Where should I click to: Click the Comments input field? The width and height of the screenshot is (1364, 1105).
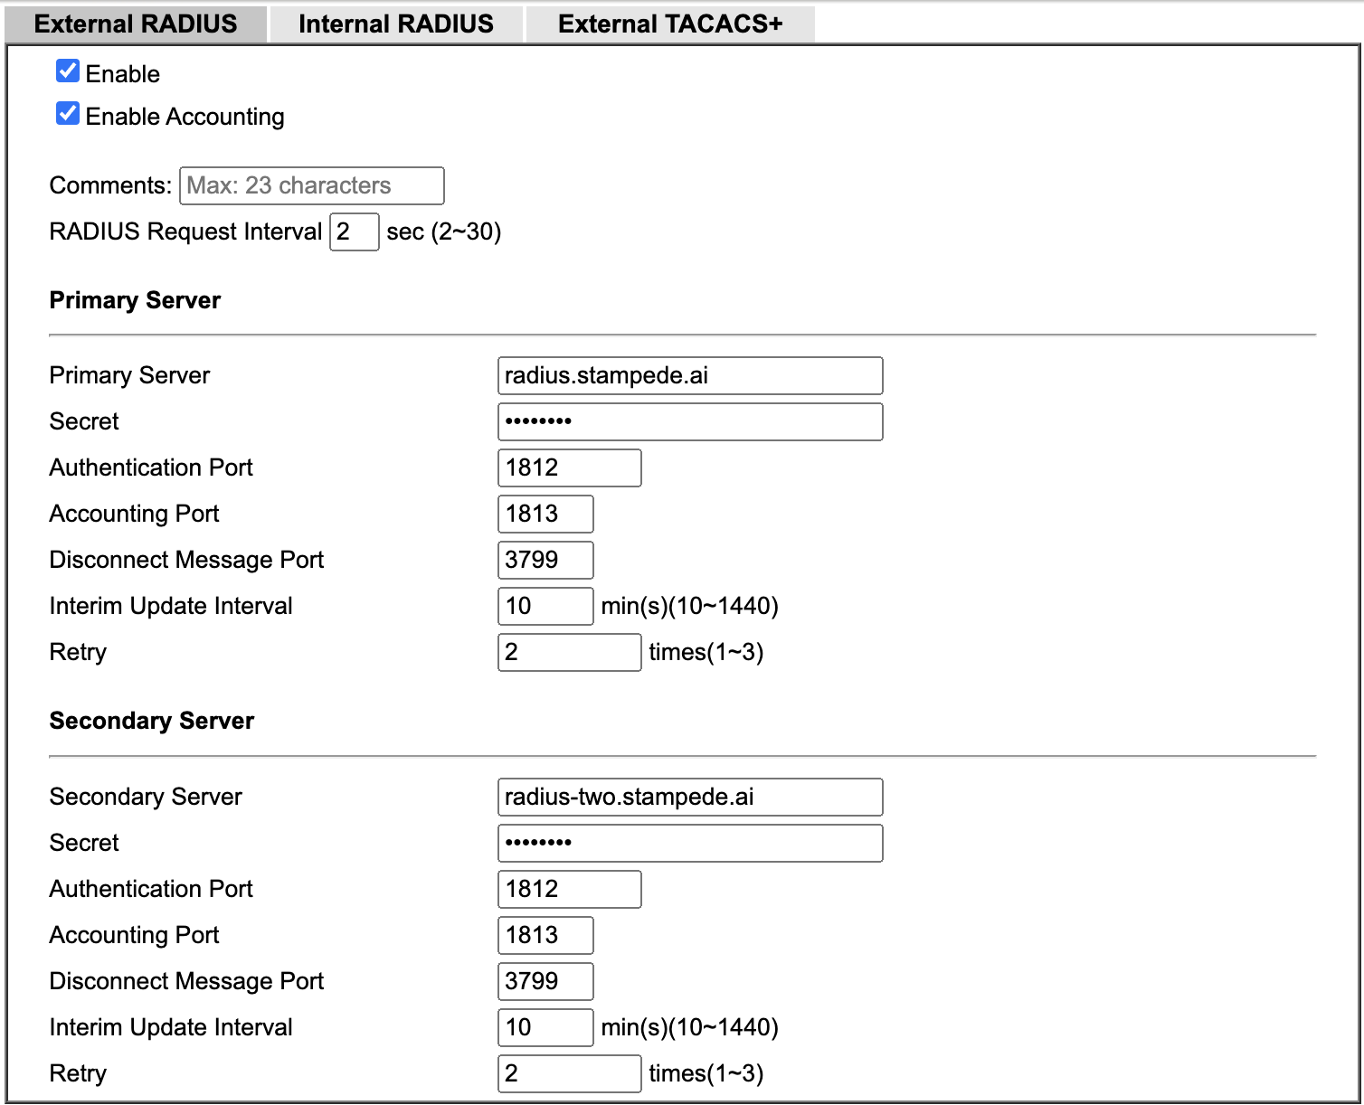click(x=311, y=185)
